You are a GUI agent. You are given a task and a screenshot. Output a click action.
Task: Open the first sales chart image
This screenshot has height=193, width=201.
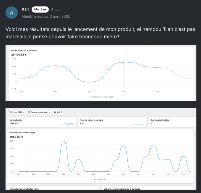(101, 73)
